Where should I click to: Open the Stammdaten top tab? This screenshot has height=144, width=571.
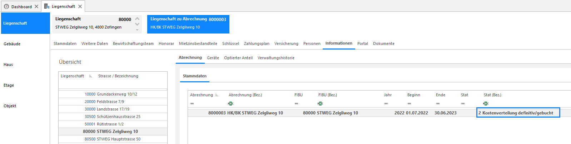65,43
